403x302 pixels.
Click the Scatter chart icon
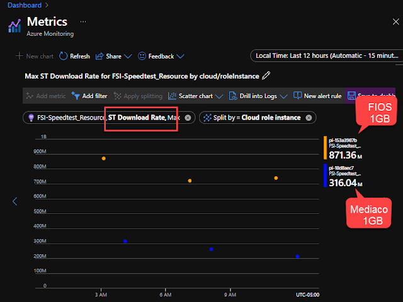172,96
